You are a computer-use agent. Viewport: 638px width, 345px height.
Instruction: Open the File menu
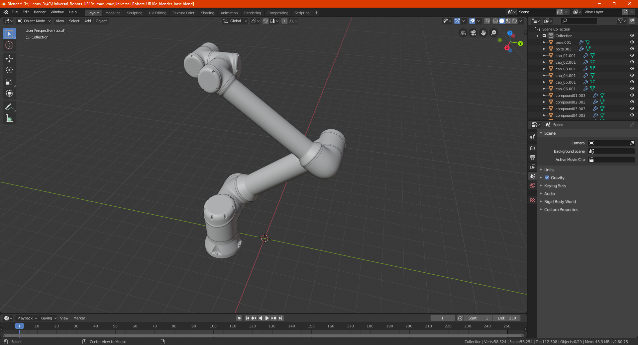pyautogui.click(x=15, y=12)
